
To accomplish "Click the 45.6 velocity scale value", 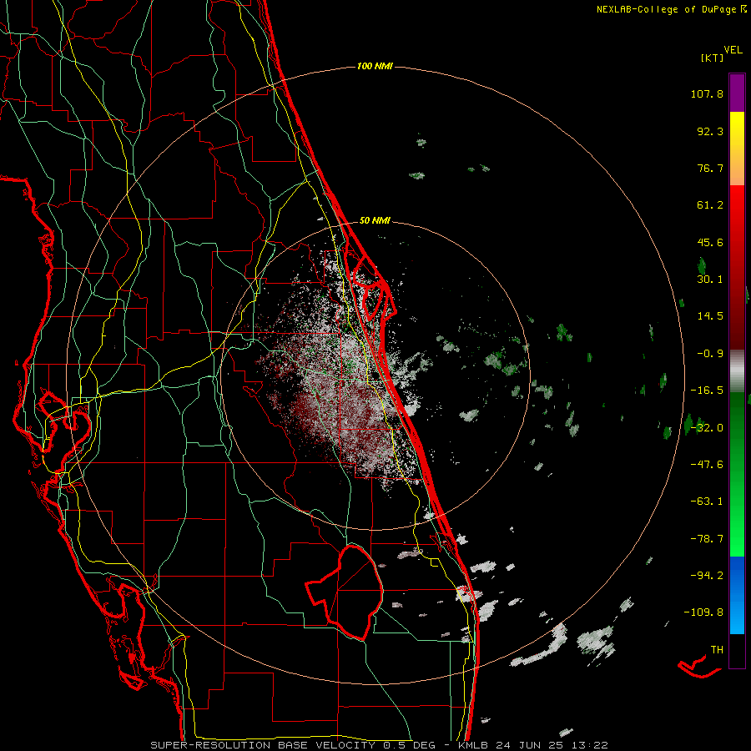I will click(x=710, y=242).
